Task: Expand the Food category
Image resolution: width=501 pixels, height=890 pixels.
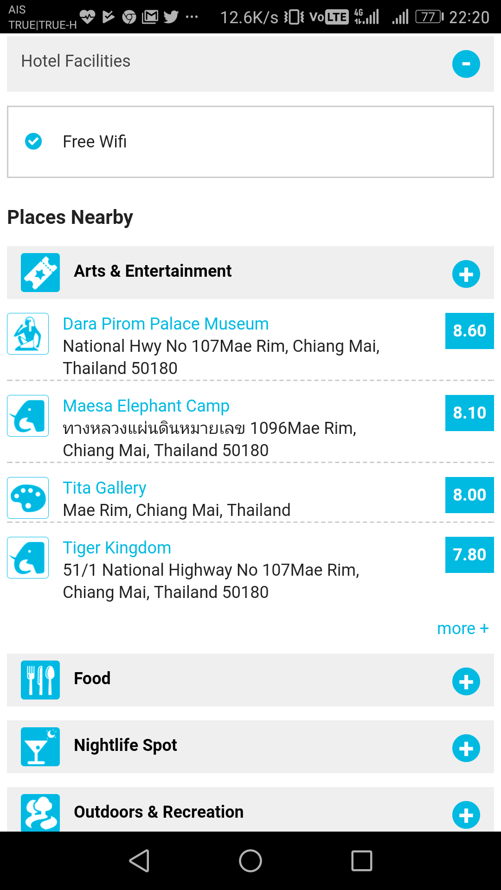Action: tap(466, 681)
